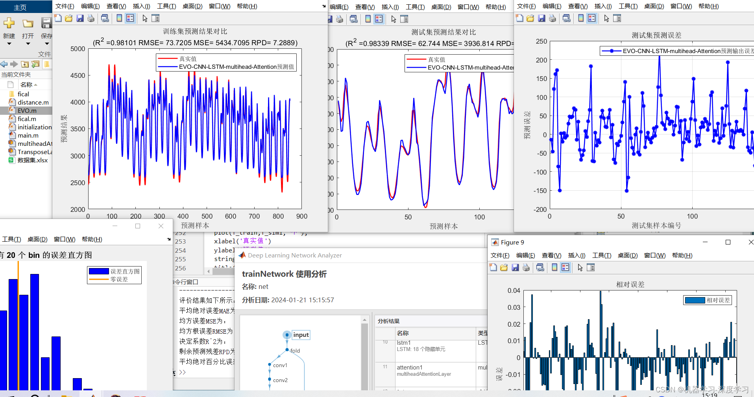
Task: Open the 窗口(W) menu of the test figure
Action: click(x=468, y=6)
